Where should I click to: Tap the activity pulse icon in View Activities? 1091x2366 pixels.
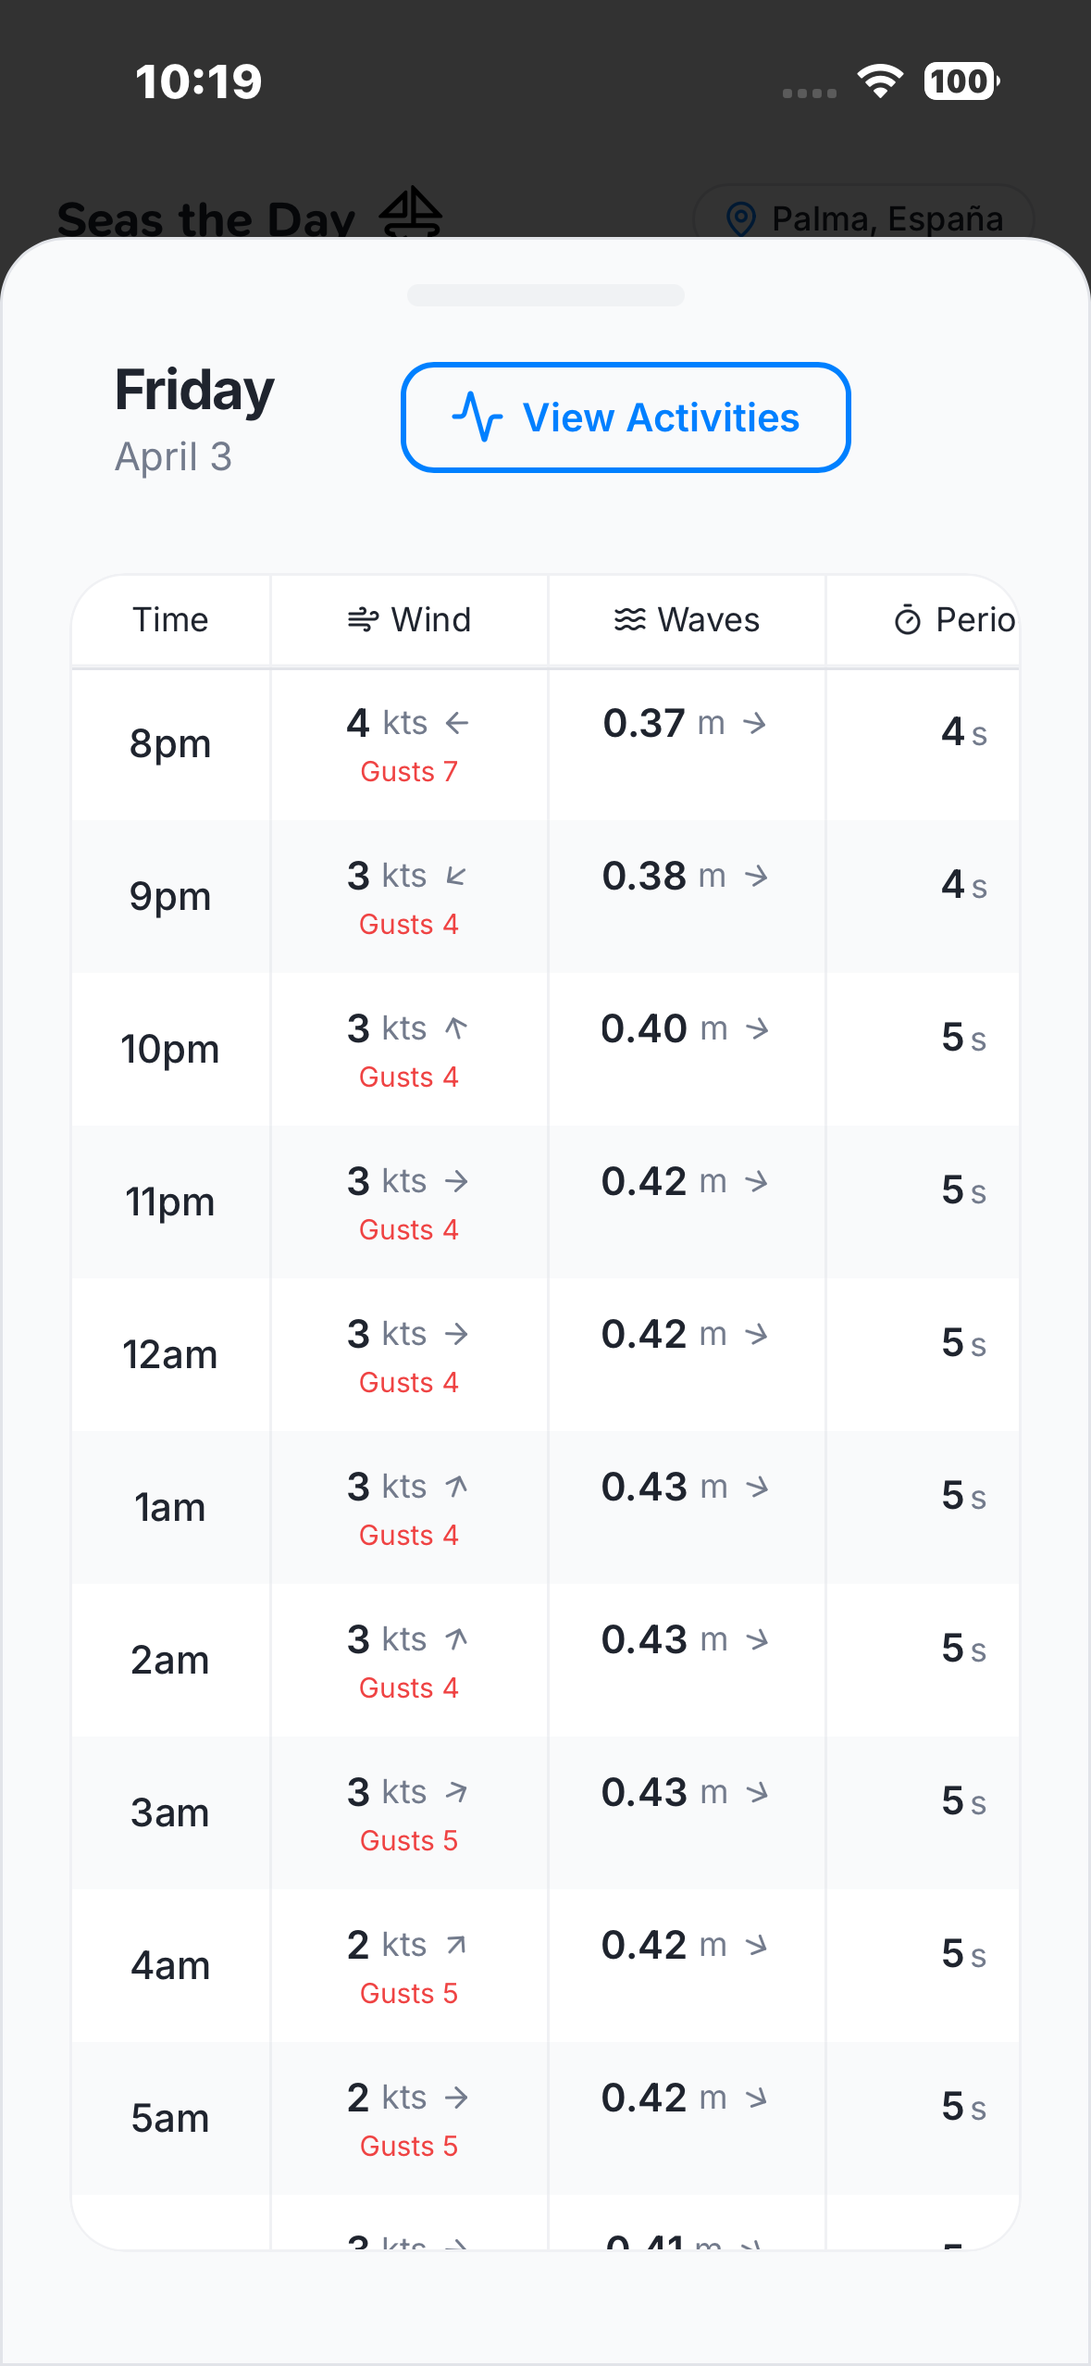tap(477, 417)
